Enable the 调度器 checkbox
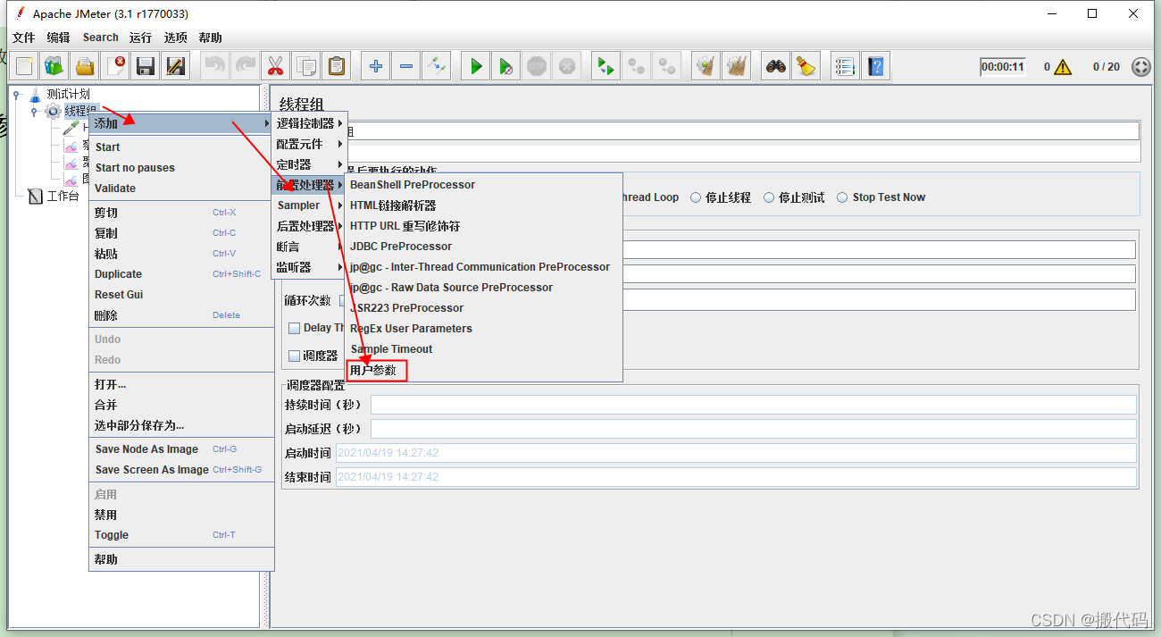 tap(295, 356)
